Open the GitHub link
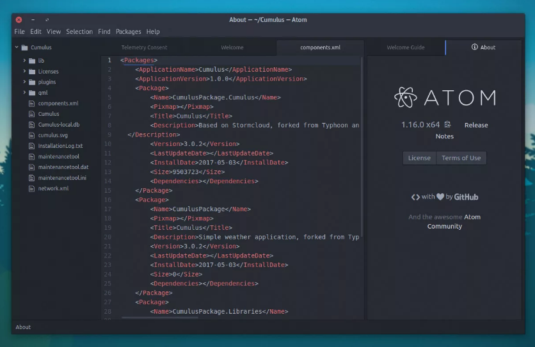Viewport: 535px width, 347px height. 466,197
